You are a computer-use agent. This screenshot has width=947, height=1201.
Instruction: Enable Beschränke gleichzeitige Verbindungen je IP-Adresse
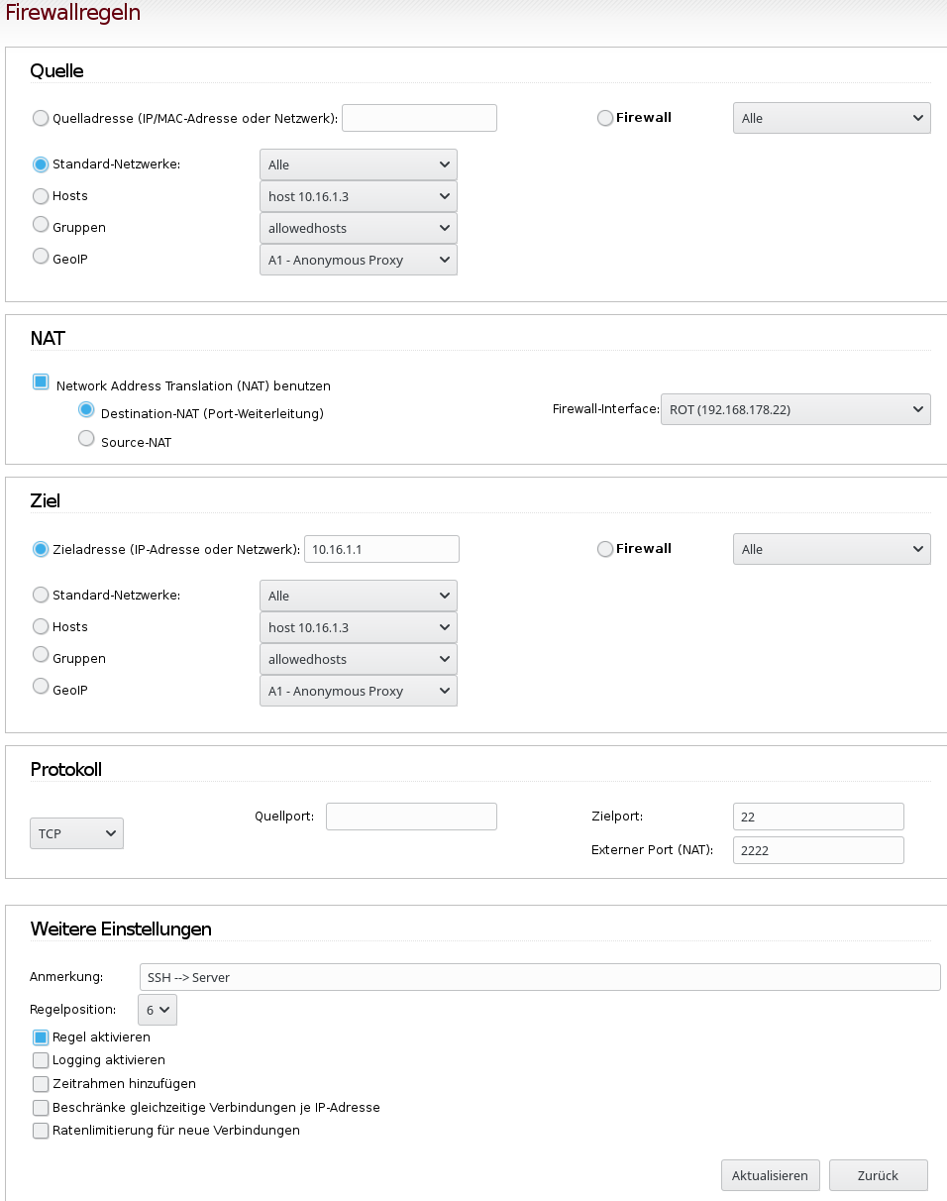(x=41, y=1108)
